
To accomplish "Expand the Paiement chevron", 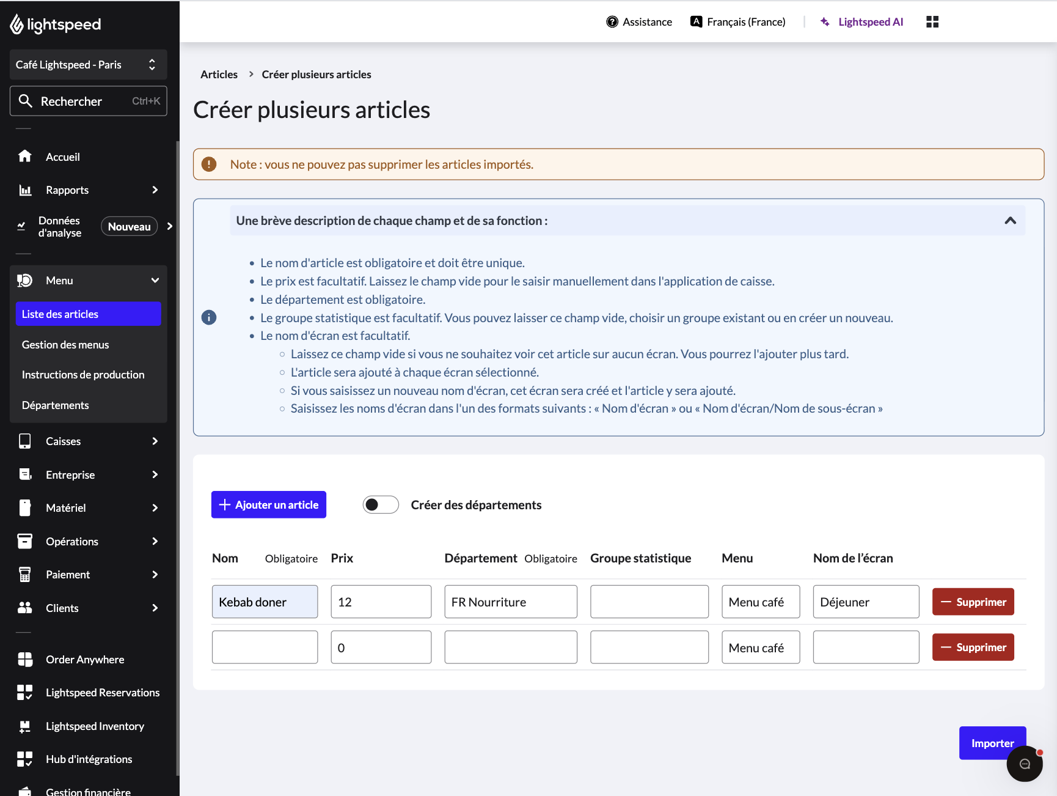I will click(x=155, y=575).
